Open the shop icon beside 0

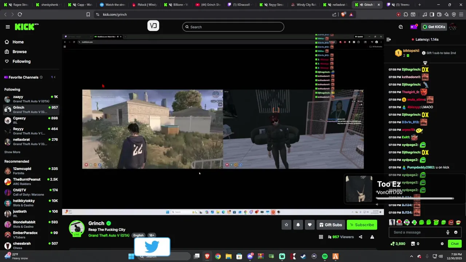tap(413, 244)
